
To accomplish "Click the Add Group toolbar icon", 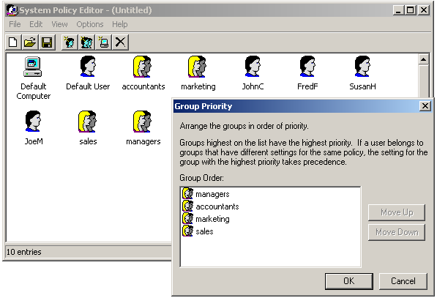I will tap(86, 42).
